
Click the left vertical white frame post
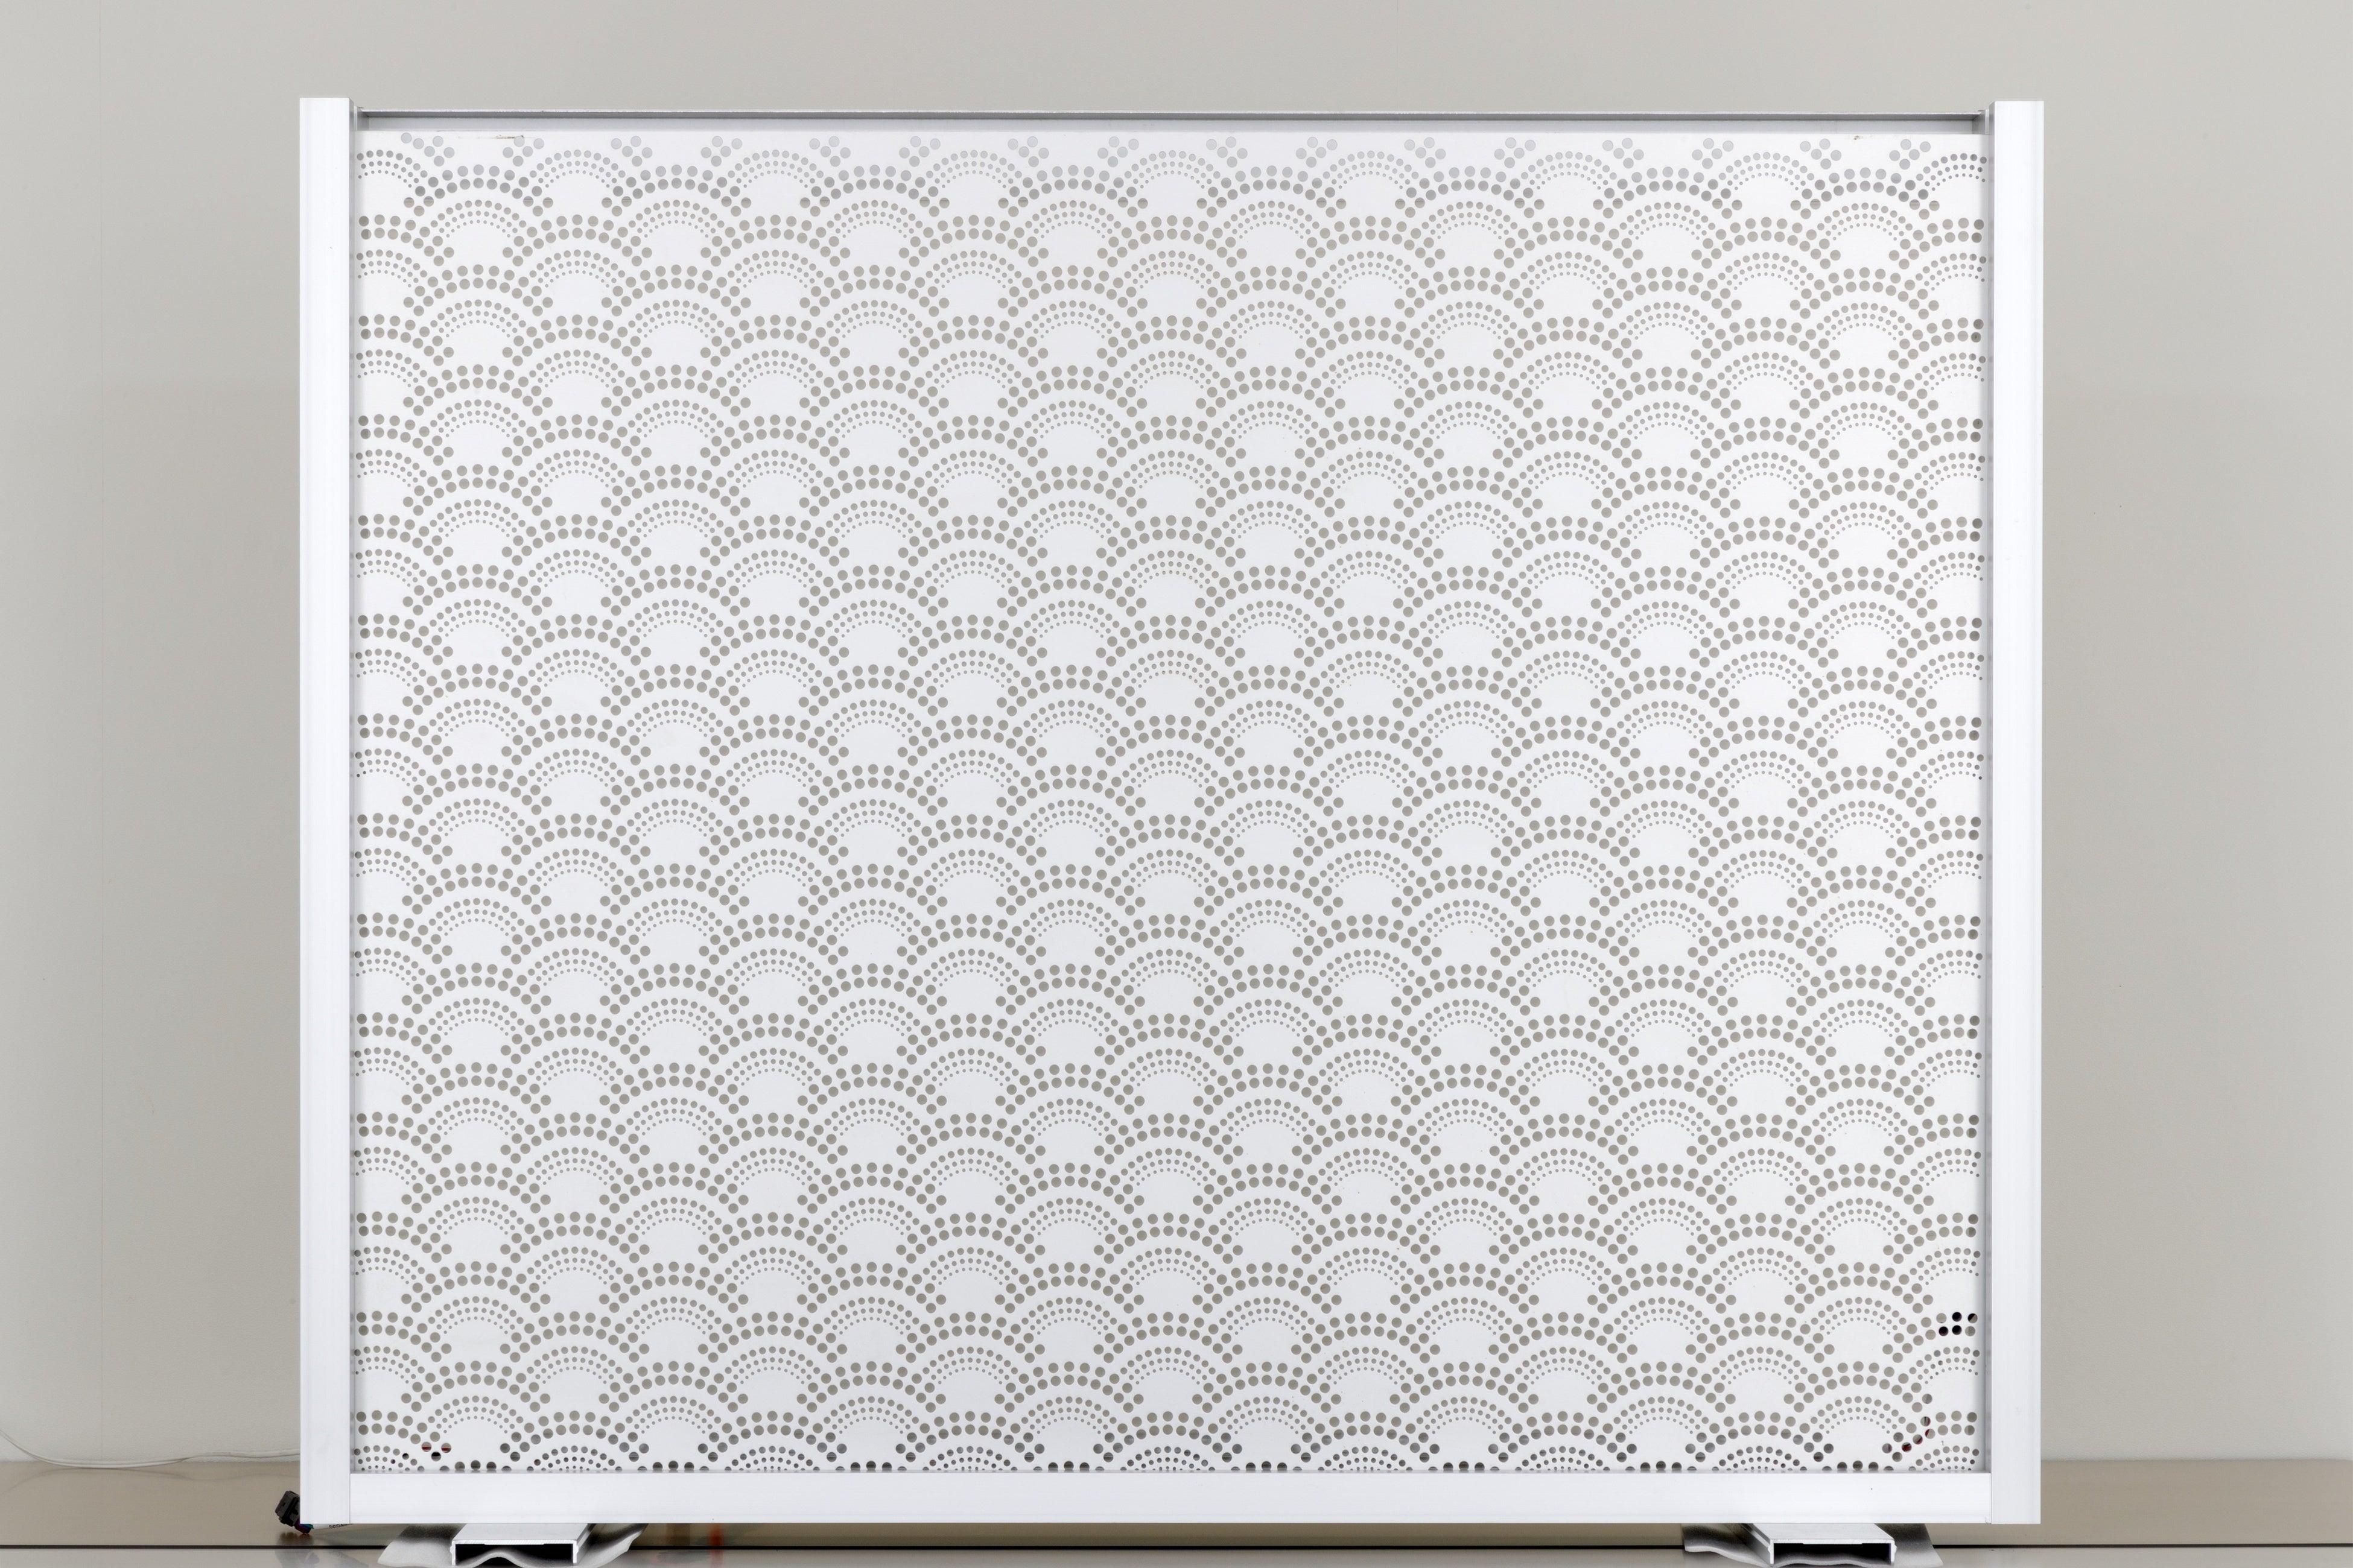(x=325, y=800)
